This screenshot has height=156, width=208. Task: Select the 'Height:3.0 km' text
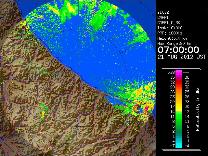(172, 38)
